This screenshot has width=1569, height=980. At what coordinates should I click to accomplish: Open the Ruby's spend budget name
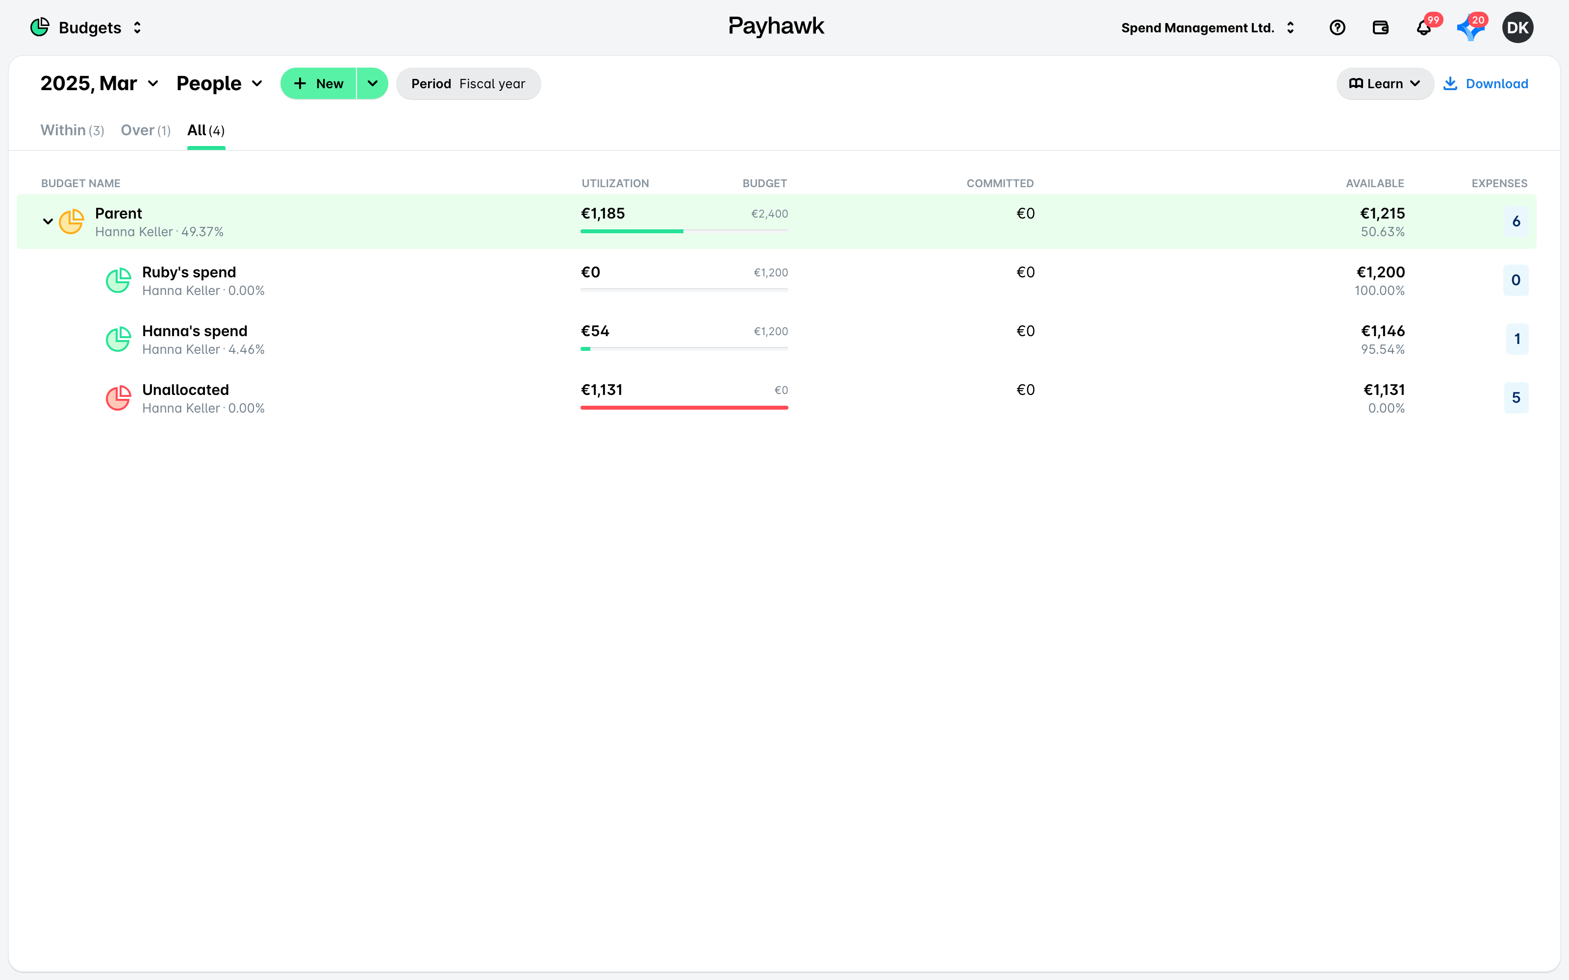click(x=189, y=272)
